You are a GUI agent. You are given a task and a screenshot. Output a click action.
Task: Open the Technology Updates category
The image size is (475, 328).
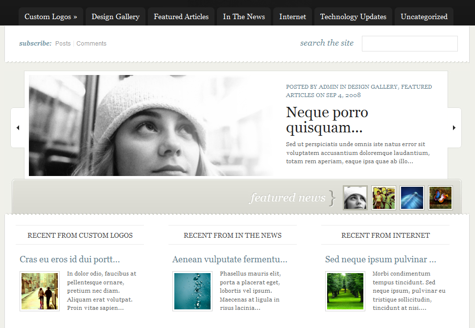(x=353, y=17)
